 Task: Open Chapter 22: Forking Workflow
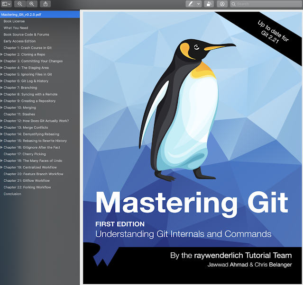click(27, 187)
